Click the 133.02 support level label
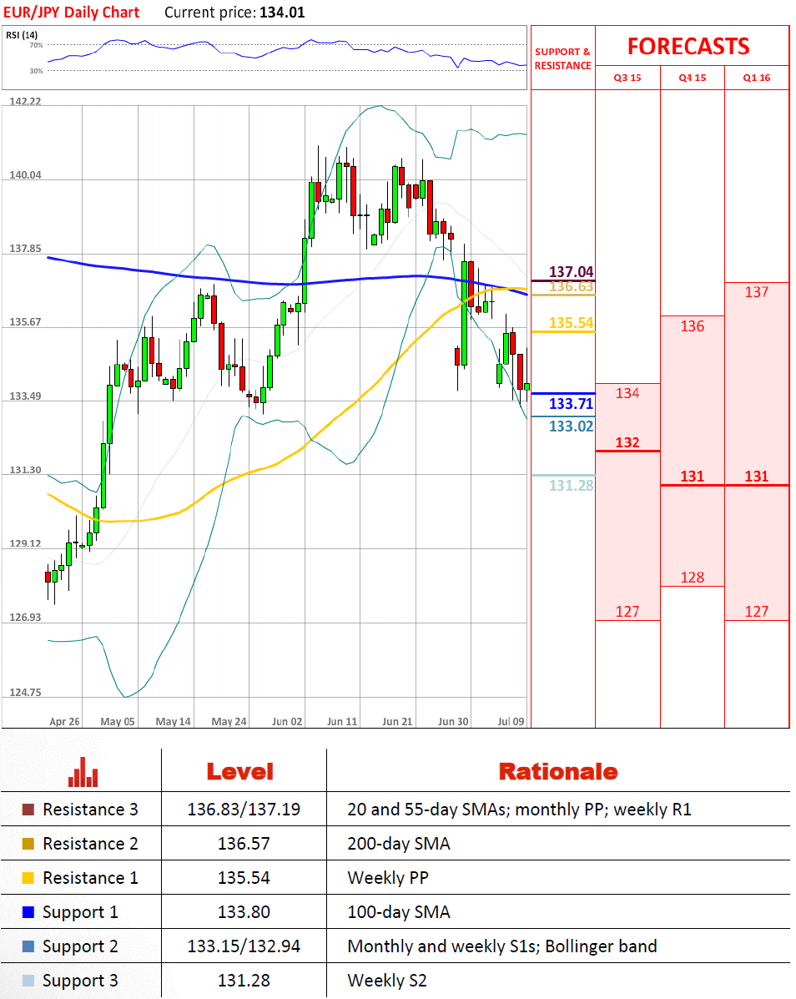The height and width of the screenshot is (999, 796). (x=572, y=426)
